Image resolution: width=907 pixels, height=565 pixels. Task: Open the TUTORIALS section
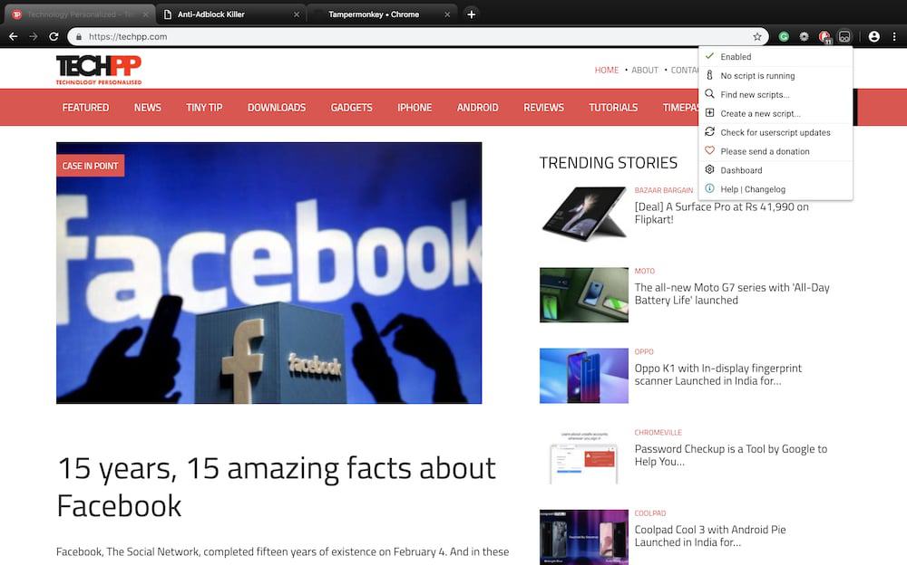(613, 108)
